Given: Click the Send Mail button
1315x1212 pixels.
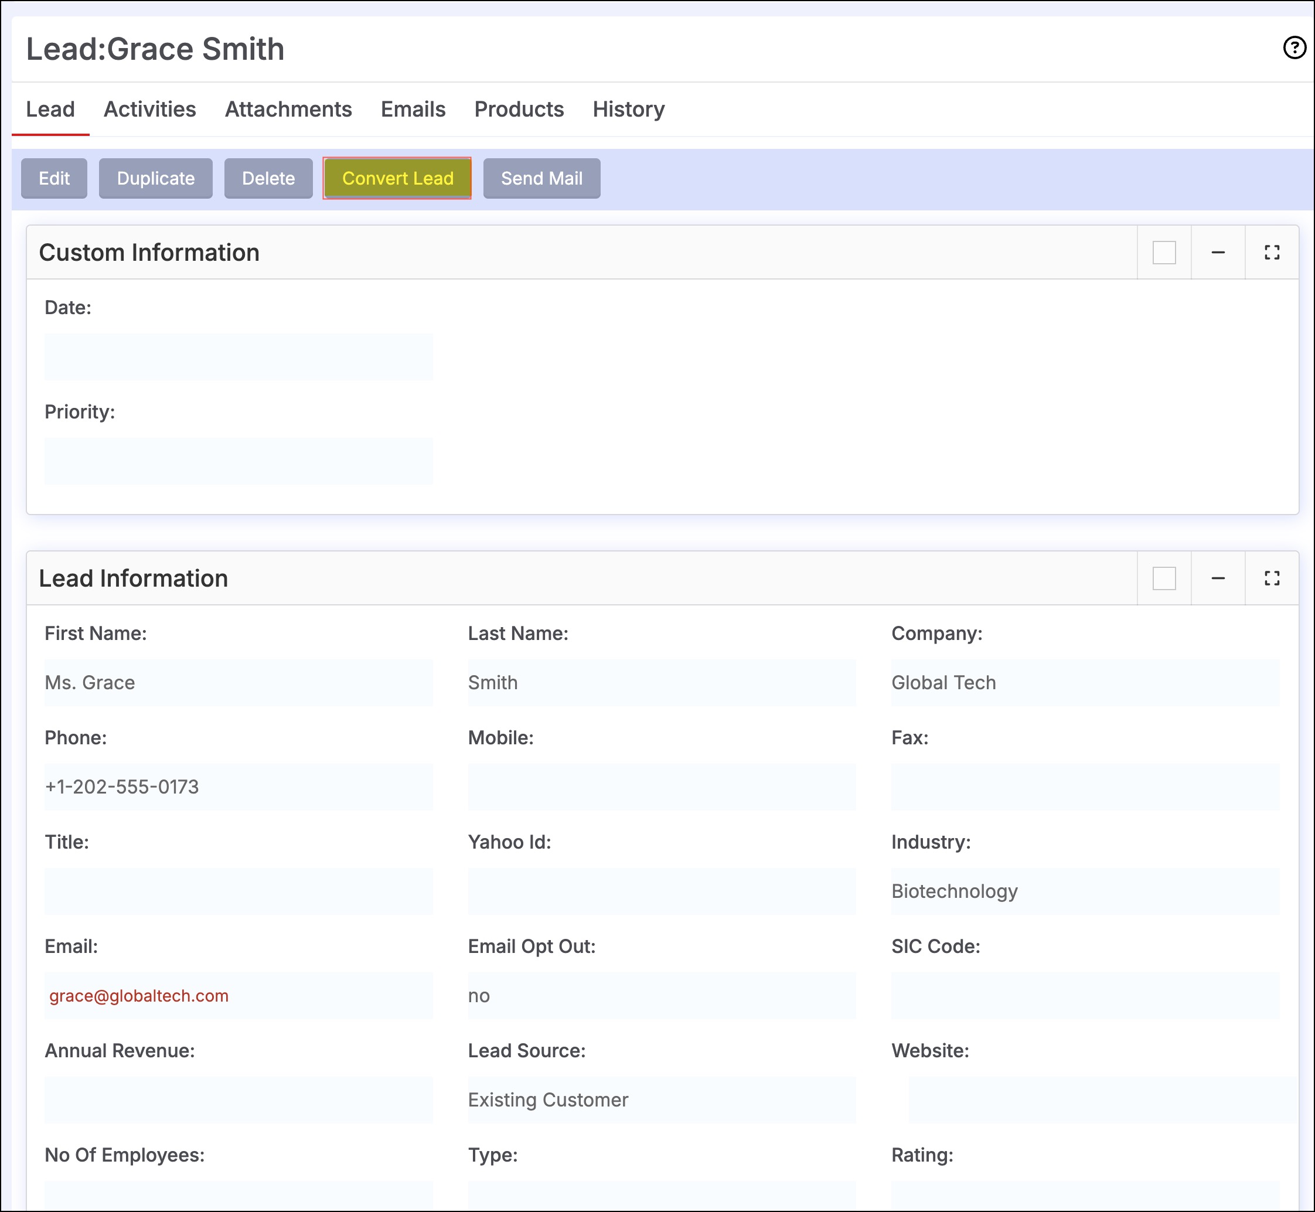Looking at the screenshot, I should [x=541, y=178].
